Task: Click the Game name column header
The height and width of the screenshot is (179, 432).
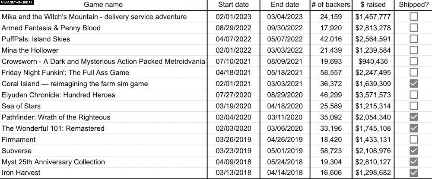Action: point(103,5)
